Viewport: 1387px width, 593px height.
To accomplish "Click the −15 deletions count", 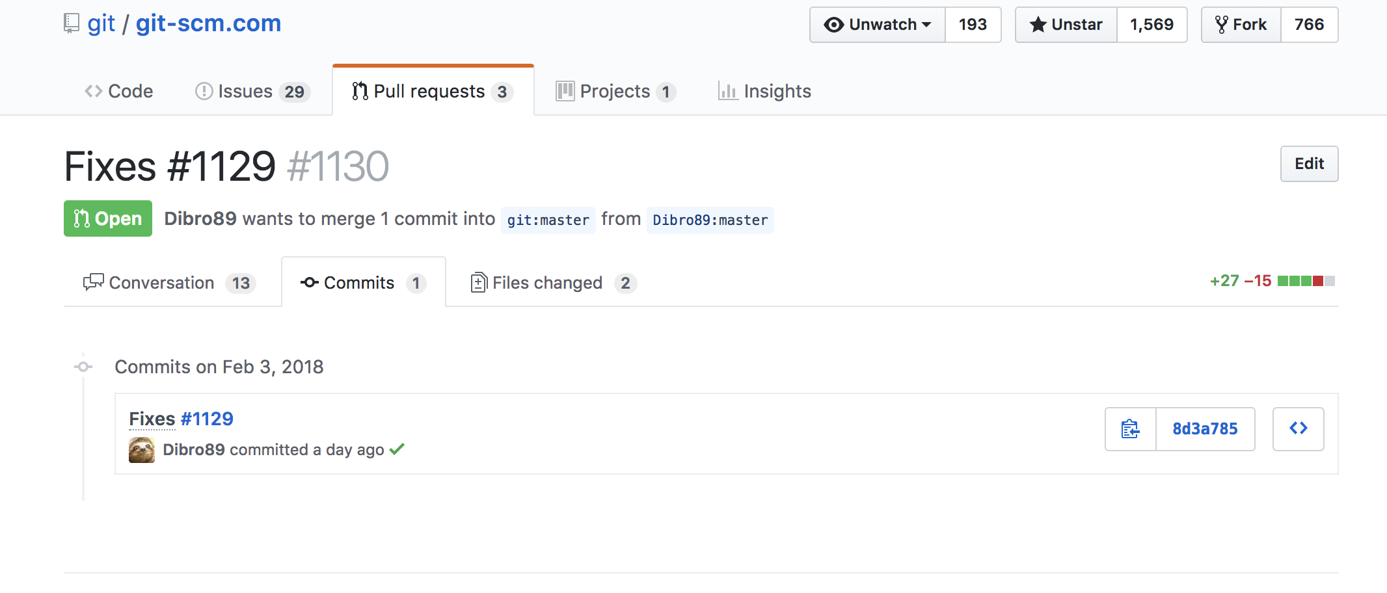I will click(x=1258, y=281).
